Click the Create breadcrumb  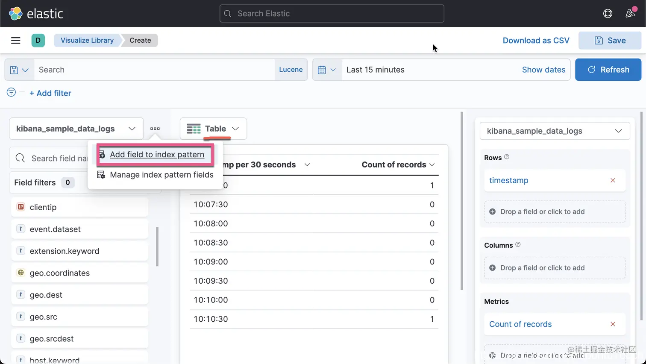click(140, 40)
